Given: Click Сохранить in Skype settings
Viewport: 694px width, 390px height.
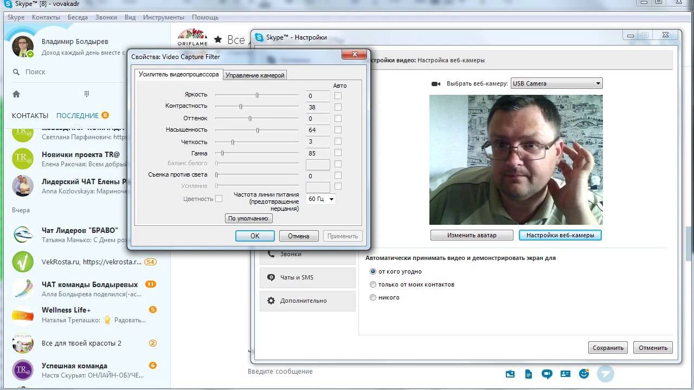Looking at the screenshot, I should coord(608,348).
